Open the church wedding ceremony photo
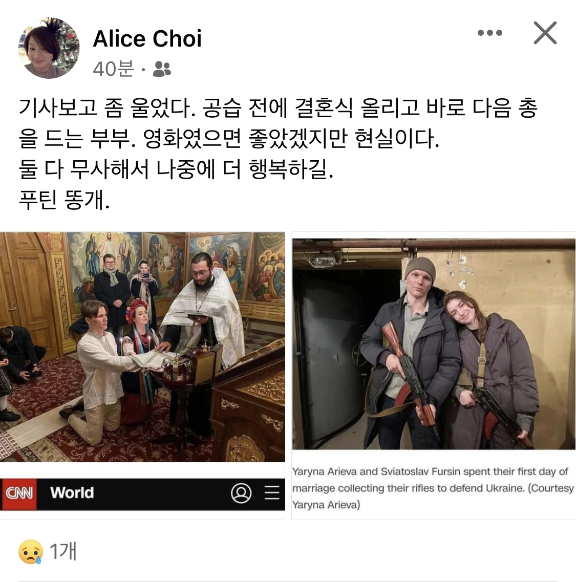The image size is (576, 582). (x=142, y=347)
